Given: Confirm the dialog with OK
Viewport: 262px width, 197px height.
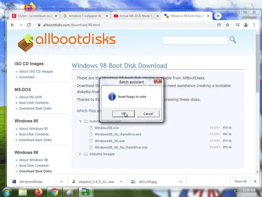Looking at the screenshot, I should click(124, 114).
